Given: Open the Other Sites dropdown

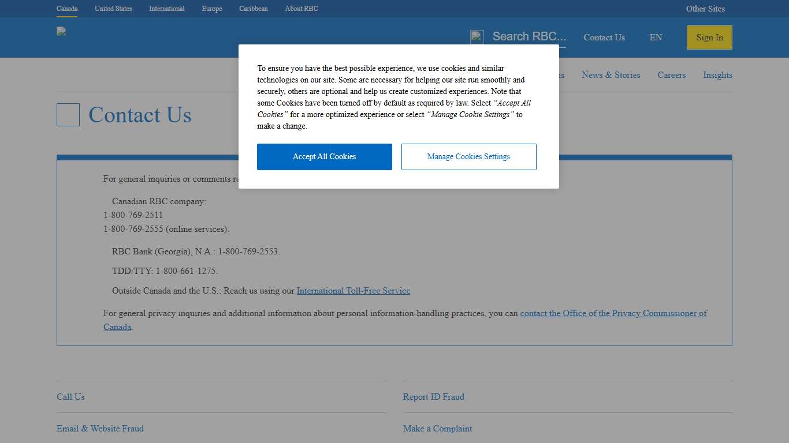Looking at the screenshot, I should (705, 9).
